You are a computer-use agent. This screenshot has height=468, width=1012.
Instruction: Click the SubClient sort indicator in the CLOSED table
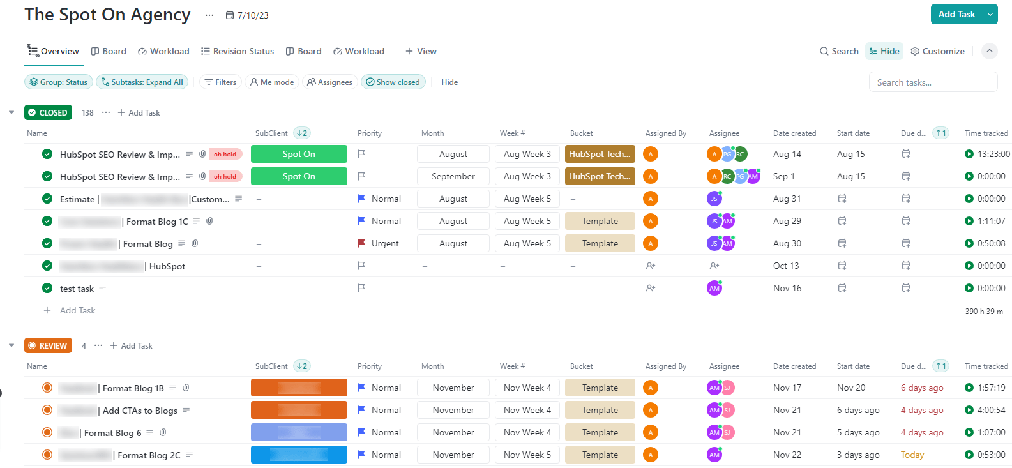point(302,133)
